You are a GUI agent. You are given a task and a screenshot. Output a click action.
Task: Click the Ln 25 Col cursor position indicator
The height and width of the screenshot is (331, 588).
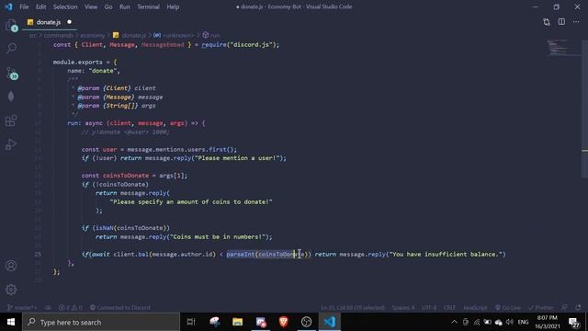point(353,307)
